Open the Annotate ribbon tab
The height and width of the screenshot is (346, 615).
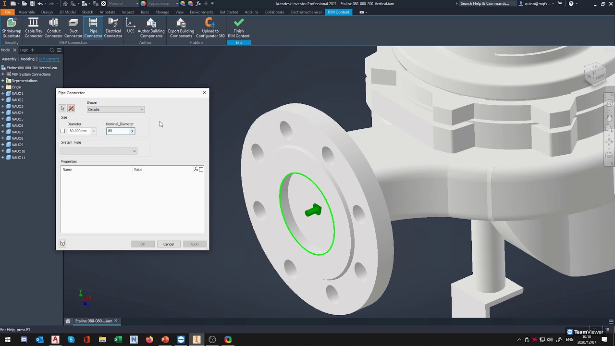click(x=107, y=12)
